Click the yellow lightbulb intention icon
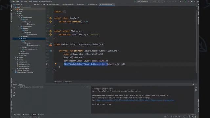210x118 pixels. tap(56, 64)
